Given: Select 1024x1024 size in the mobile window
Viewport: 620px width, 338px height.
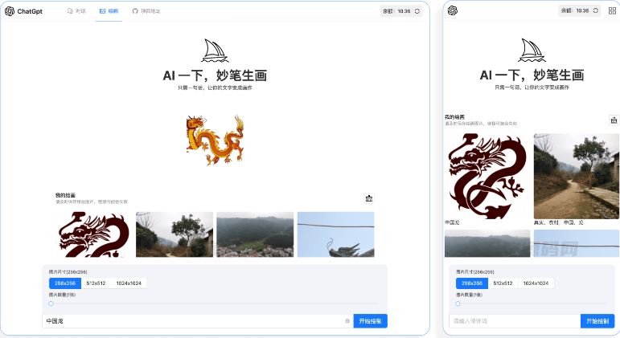Looking at the screenshot, I should click(536, 283).
